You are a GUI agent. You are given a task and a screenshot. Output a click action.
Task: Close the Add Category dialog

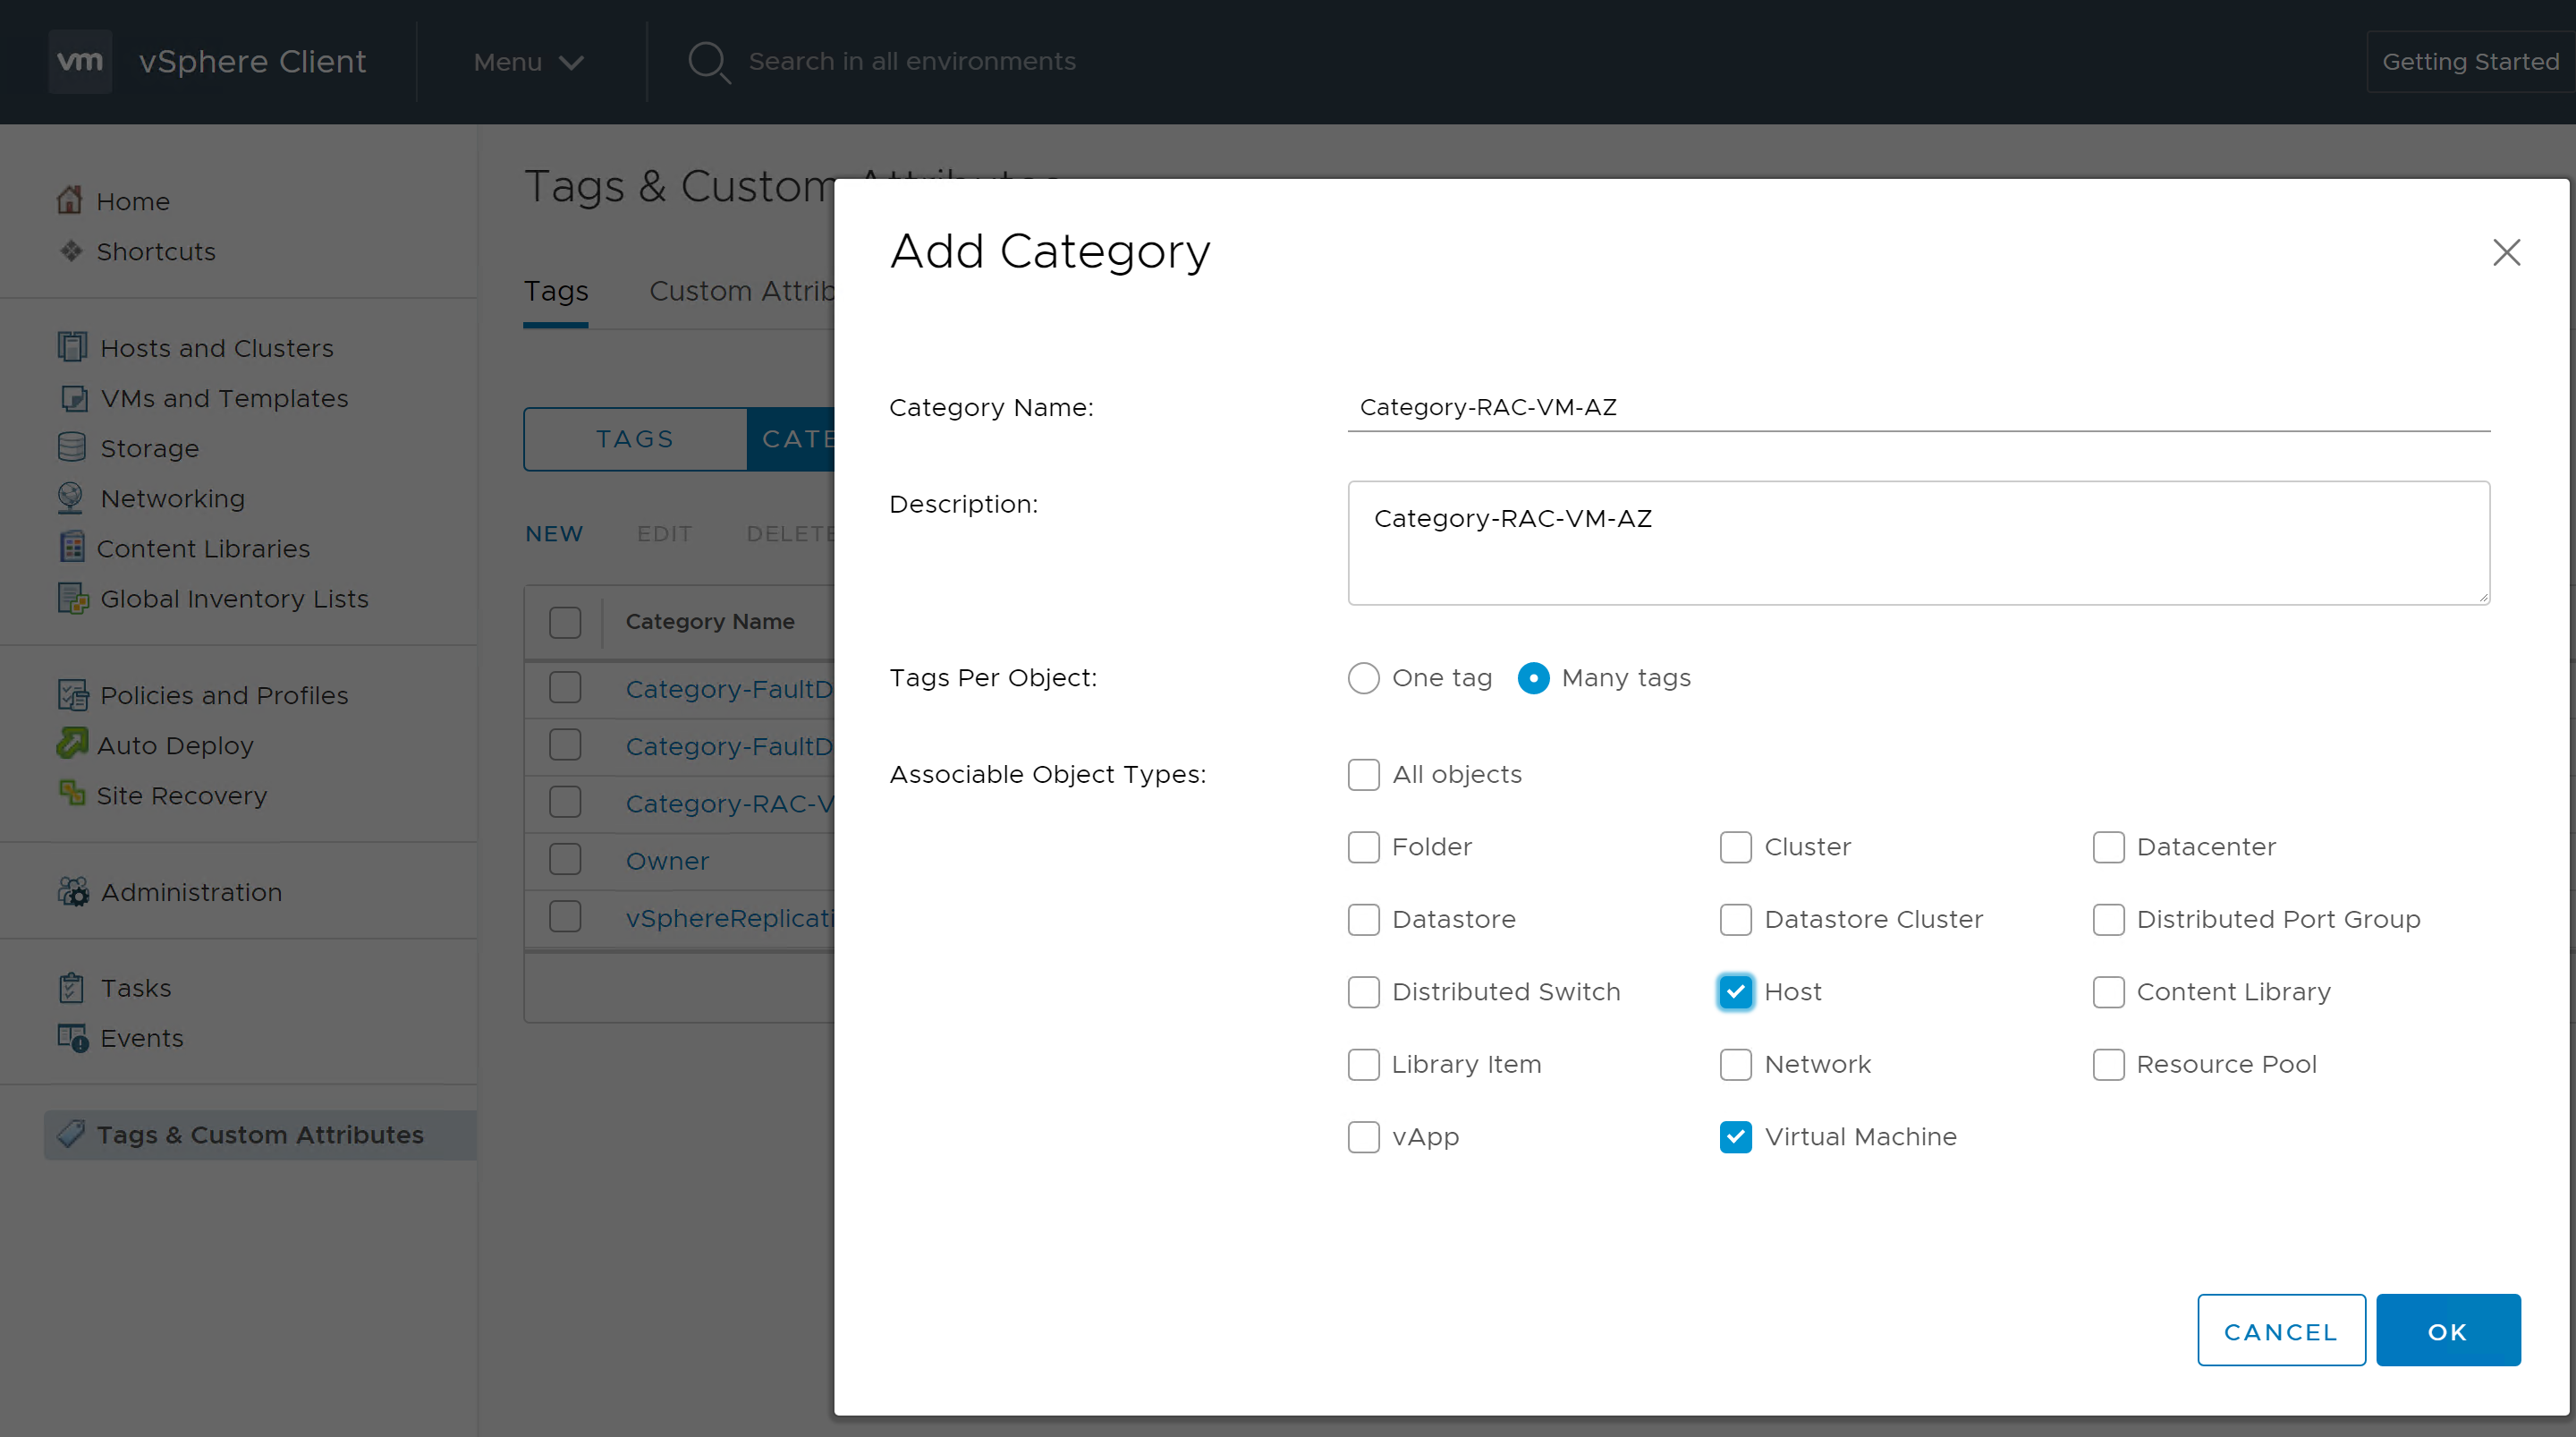tap(2506, 252)
